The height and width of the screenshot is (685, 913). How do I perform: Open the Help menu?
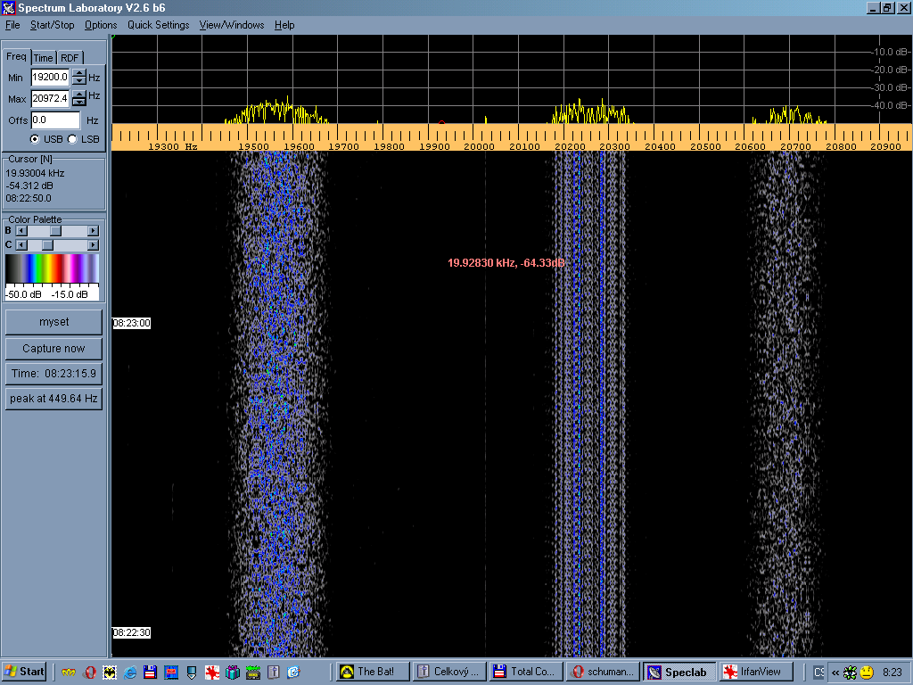coord(284,25)
